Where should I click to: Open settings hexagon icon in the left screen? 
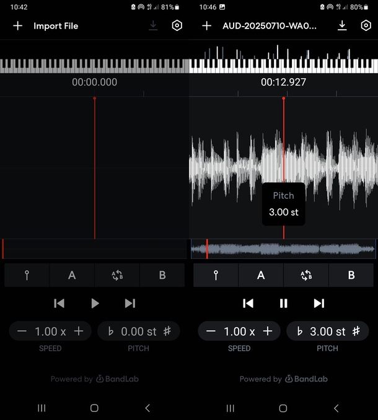point(177,26)
